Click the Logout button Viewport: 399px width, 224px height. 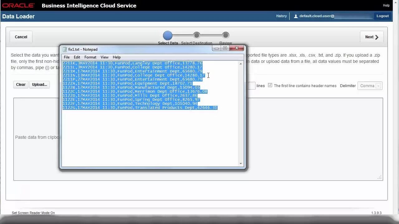point(382,16)
